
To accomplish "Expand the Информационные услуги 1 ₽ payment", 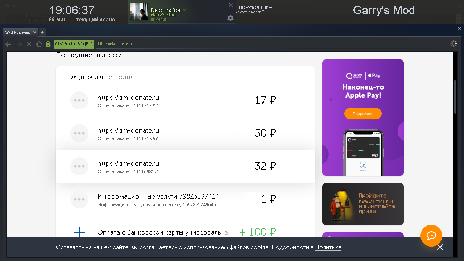I will (x=185, y=199).
